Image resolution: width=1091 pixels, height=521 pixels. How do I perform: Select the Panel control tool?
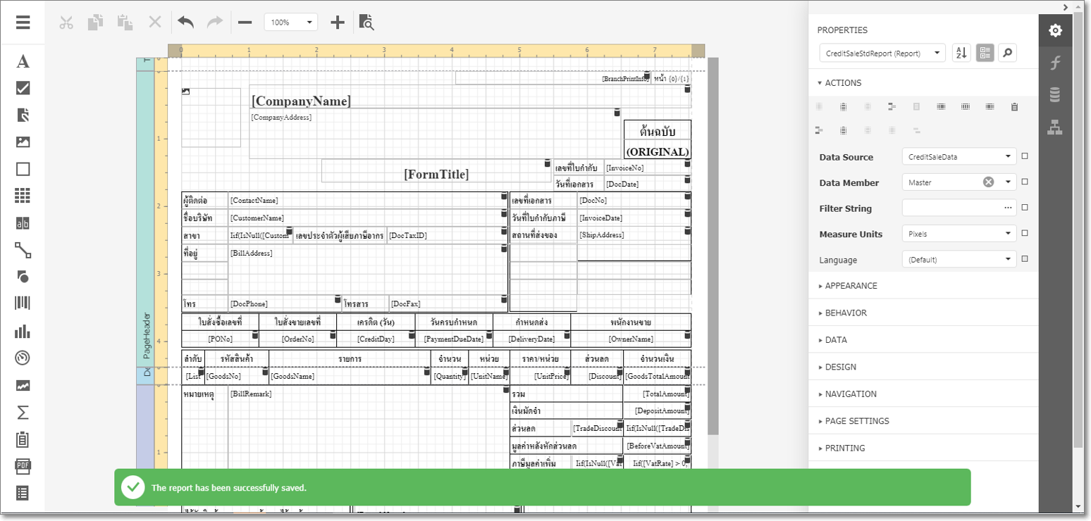(x=23, y=169)
